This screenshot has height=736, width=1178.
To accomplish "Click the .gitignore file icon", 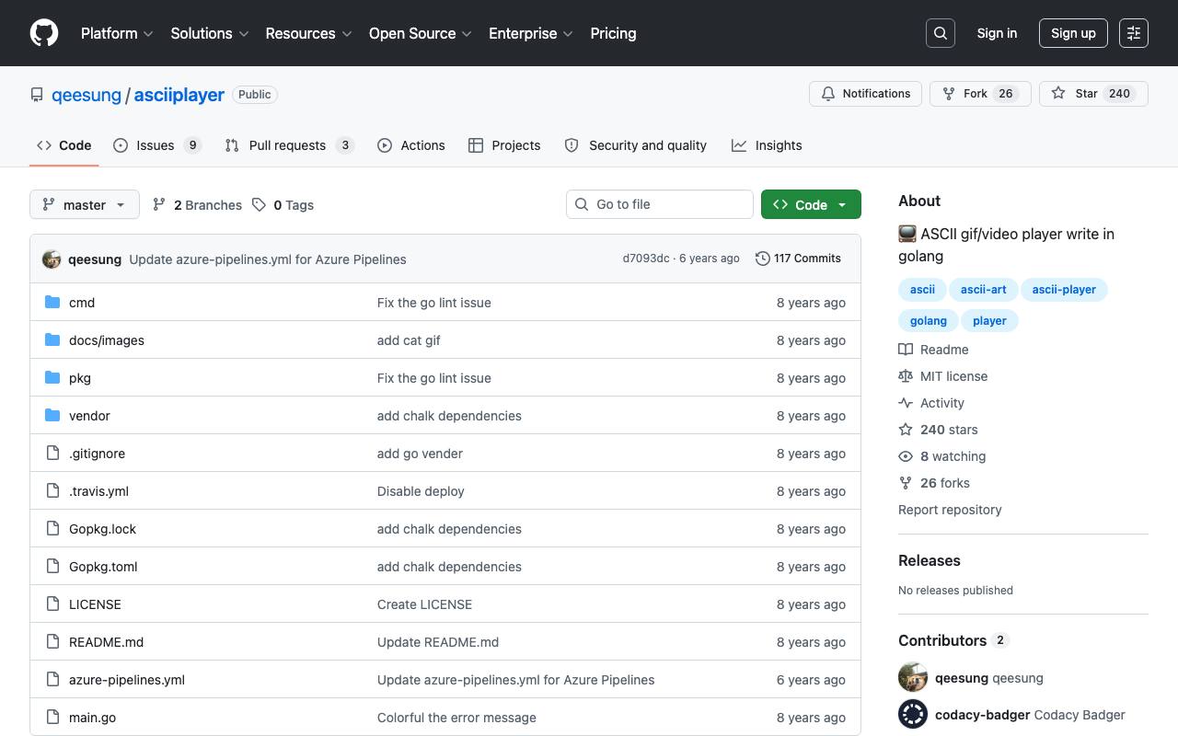I will coord(52,454).
